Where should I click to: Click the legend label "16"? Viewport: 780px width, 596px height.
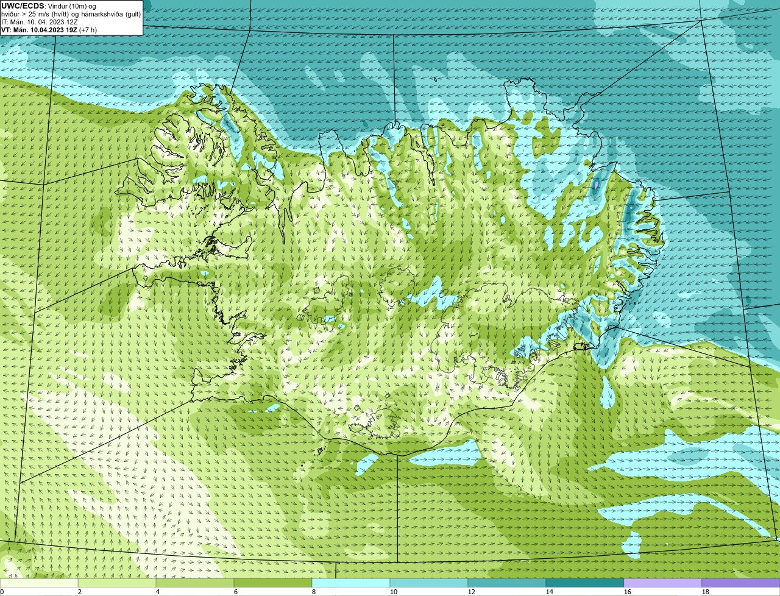[x=628, y=592]
